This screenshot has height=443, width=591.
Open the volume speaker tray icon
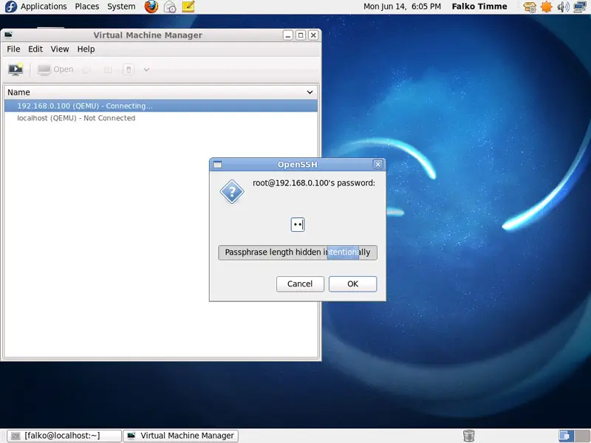563,7
